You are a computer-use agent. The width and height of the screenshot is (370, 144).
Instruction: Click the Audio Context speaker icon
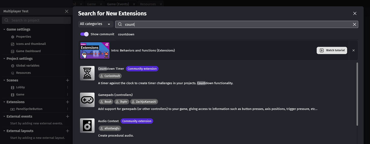click(87, 126)
